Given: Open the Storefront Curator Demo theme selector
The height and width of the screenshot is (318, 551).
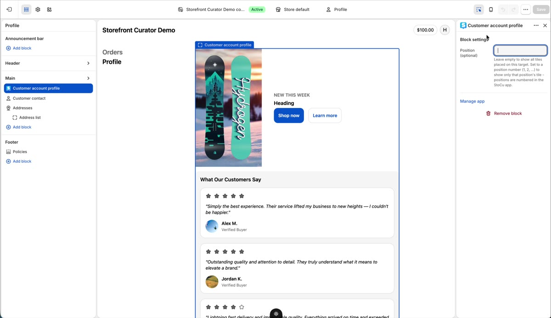Looking at the screenshot, I should (x=211, y=9).
